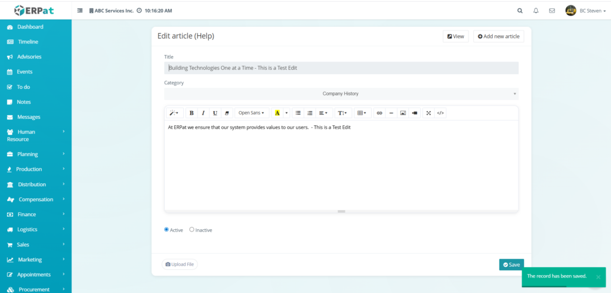The height and width of the screenshot is (293, 611).
Task: Open the magic wand style menu
Action: [175, 113]
